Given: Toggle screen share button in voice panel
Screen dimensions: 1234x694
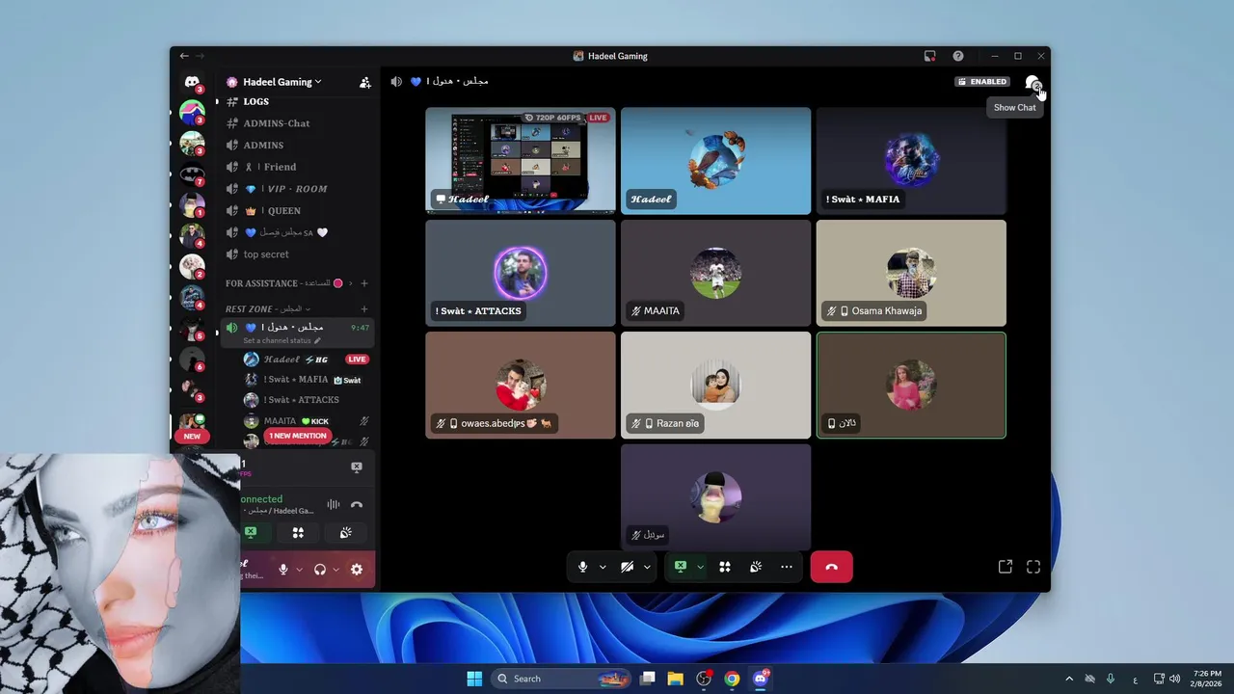Looking at the screenshot, I should click(251, 532).
